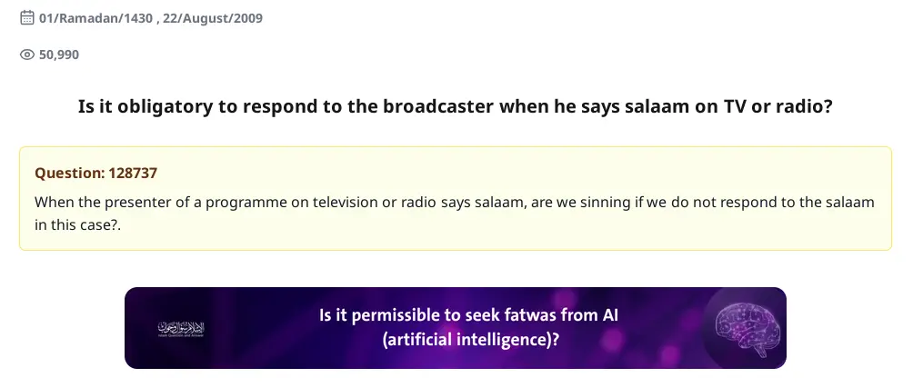Click 'Is it permissible' on the purple banner

377,316
